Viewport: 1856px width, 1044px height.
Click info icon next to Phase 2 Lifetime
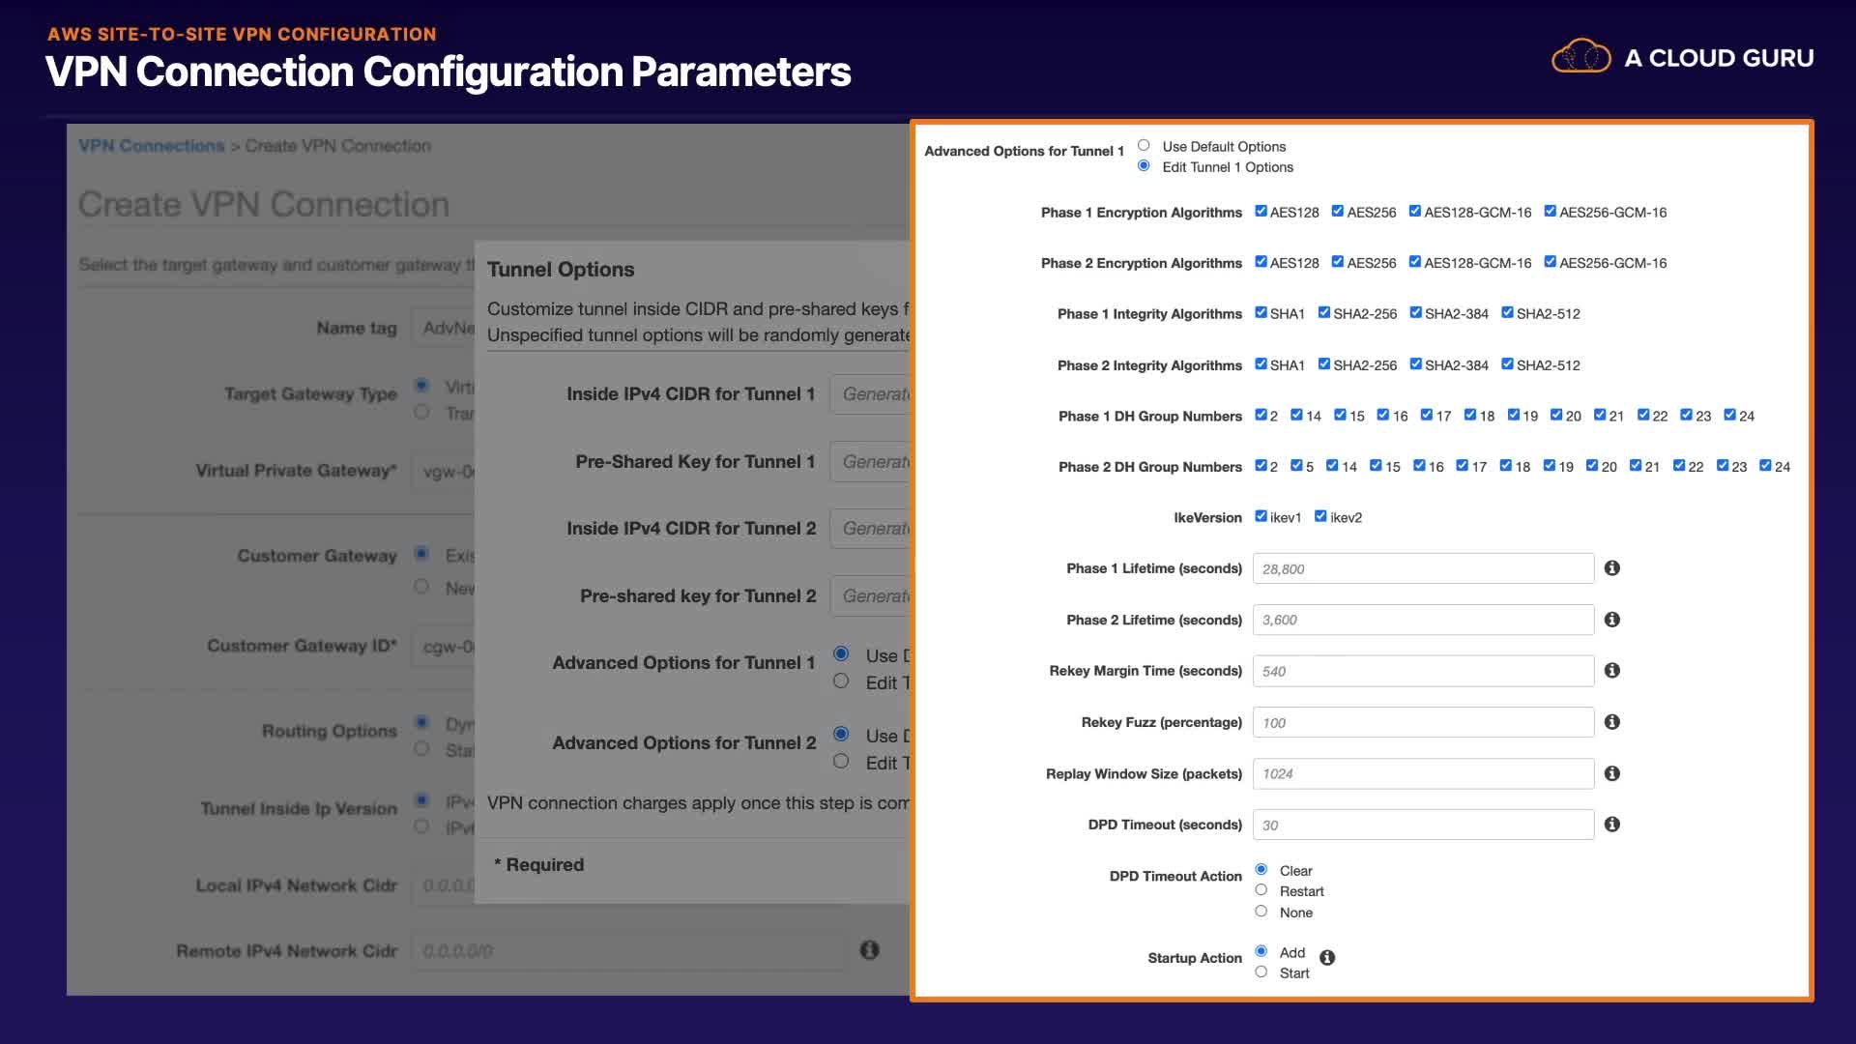tap(1611, 620)
